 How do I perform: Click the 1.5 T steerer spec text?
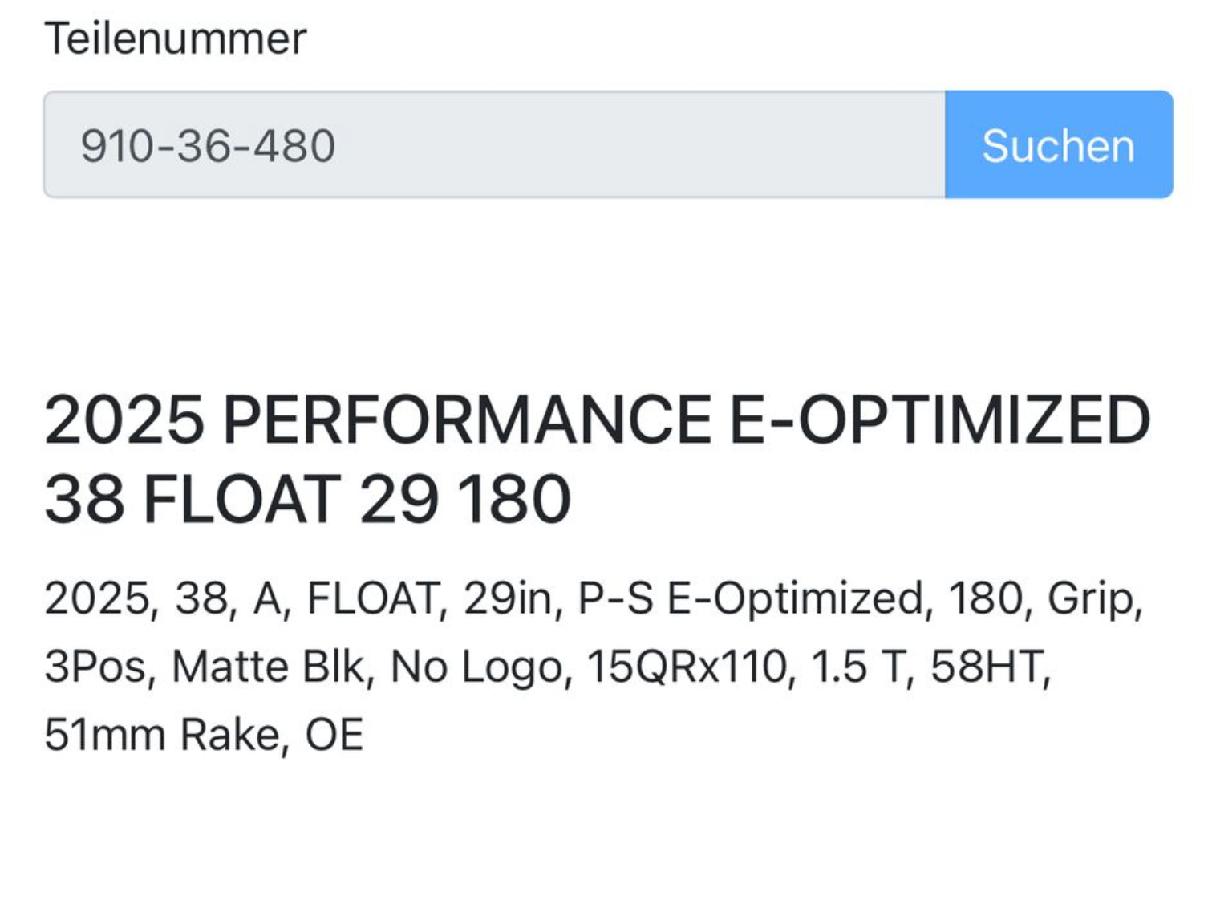coord(857,667)
